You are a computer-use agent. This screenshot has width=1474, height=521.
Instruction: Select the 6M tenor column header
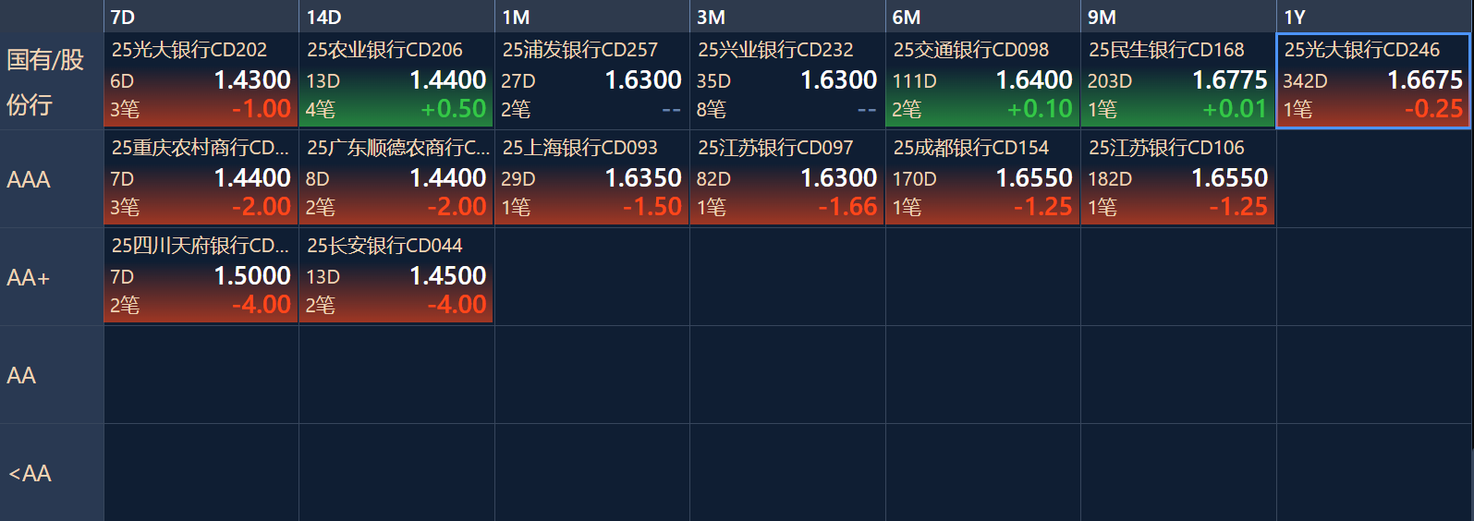(x=982, y=17)
